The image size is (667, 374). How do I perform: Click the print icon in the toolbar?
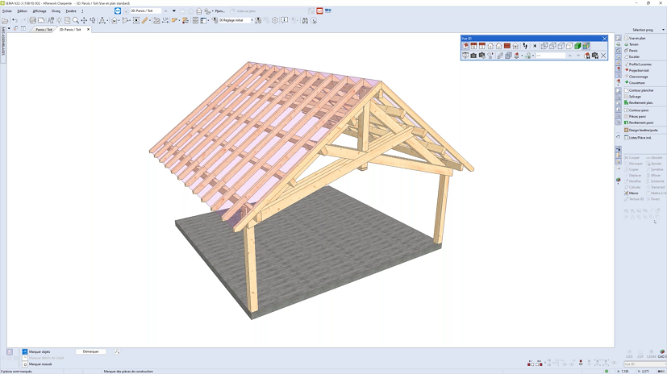(x=32, y=20)
